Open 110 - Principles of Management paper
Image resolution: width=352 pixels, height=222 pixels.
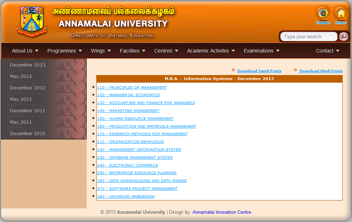[x=132, y=87]
